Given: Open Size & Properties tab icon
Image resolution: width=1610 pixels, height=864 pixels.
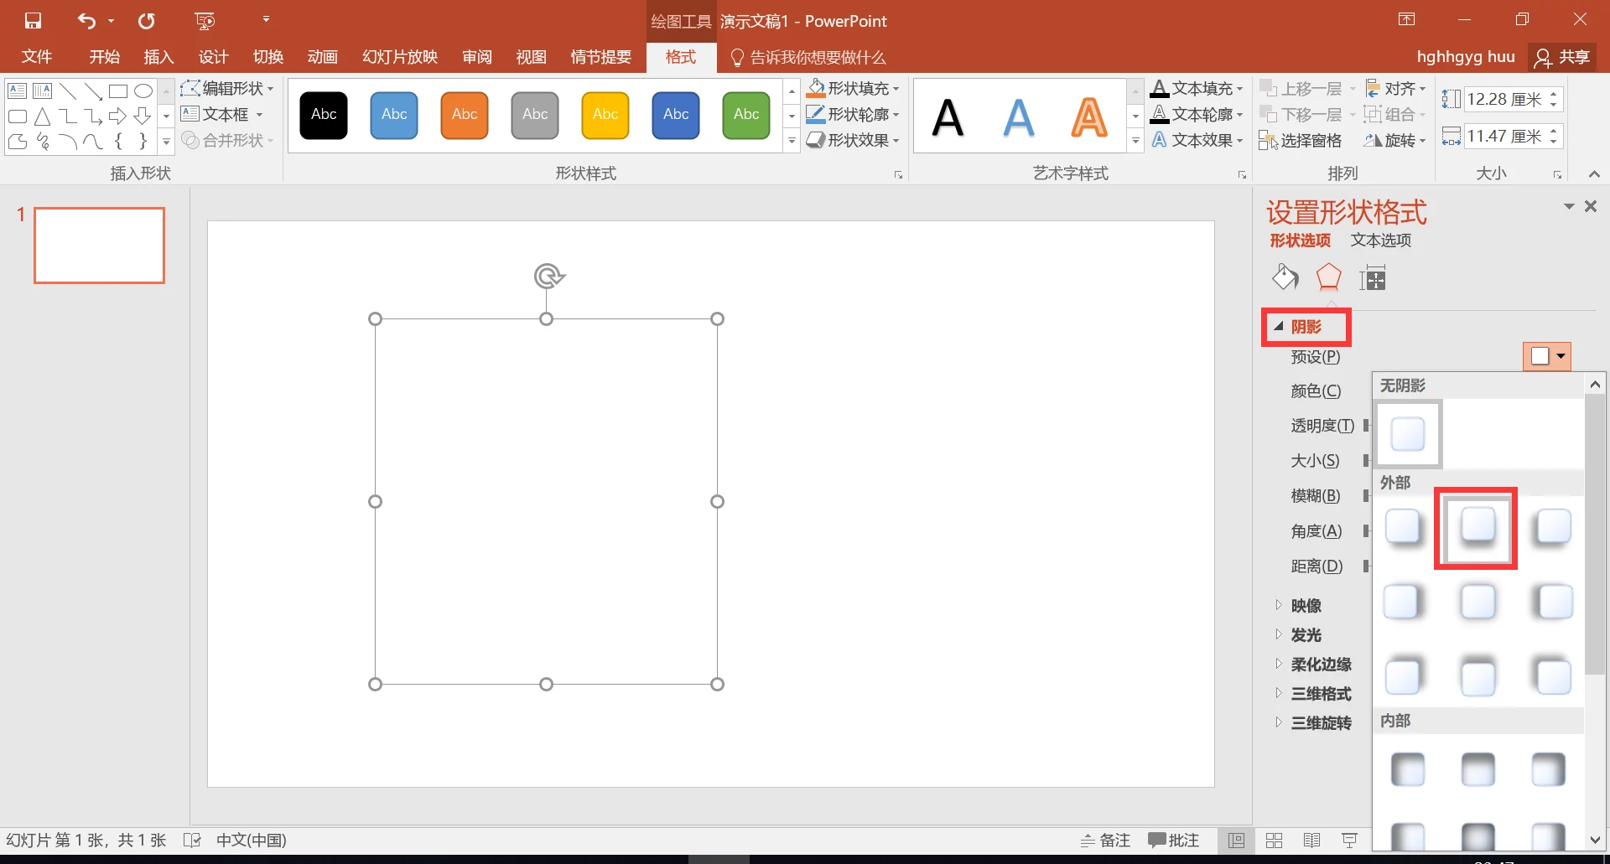Looking at the screenshot, I should 1373,277.
